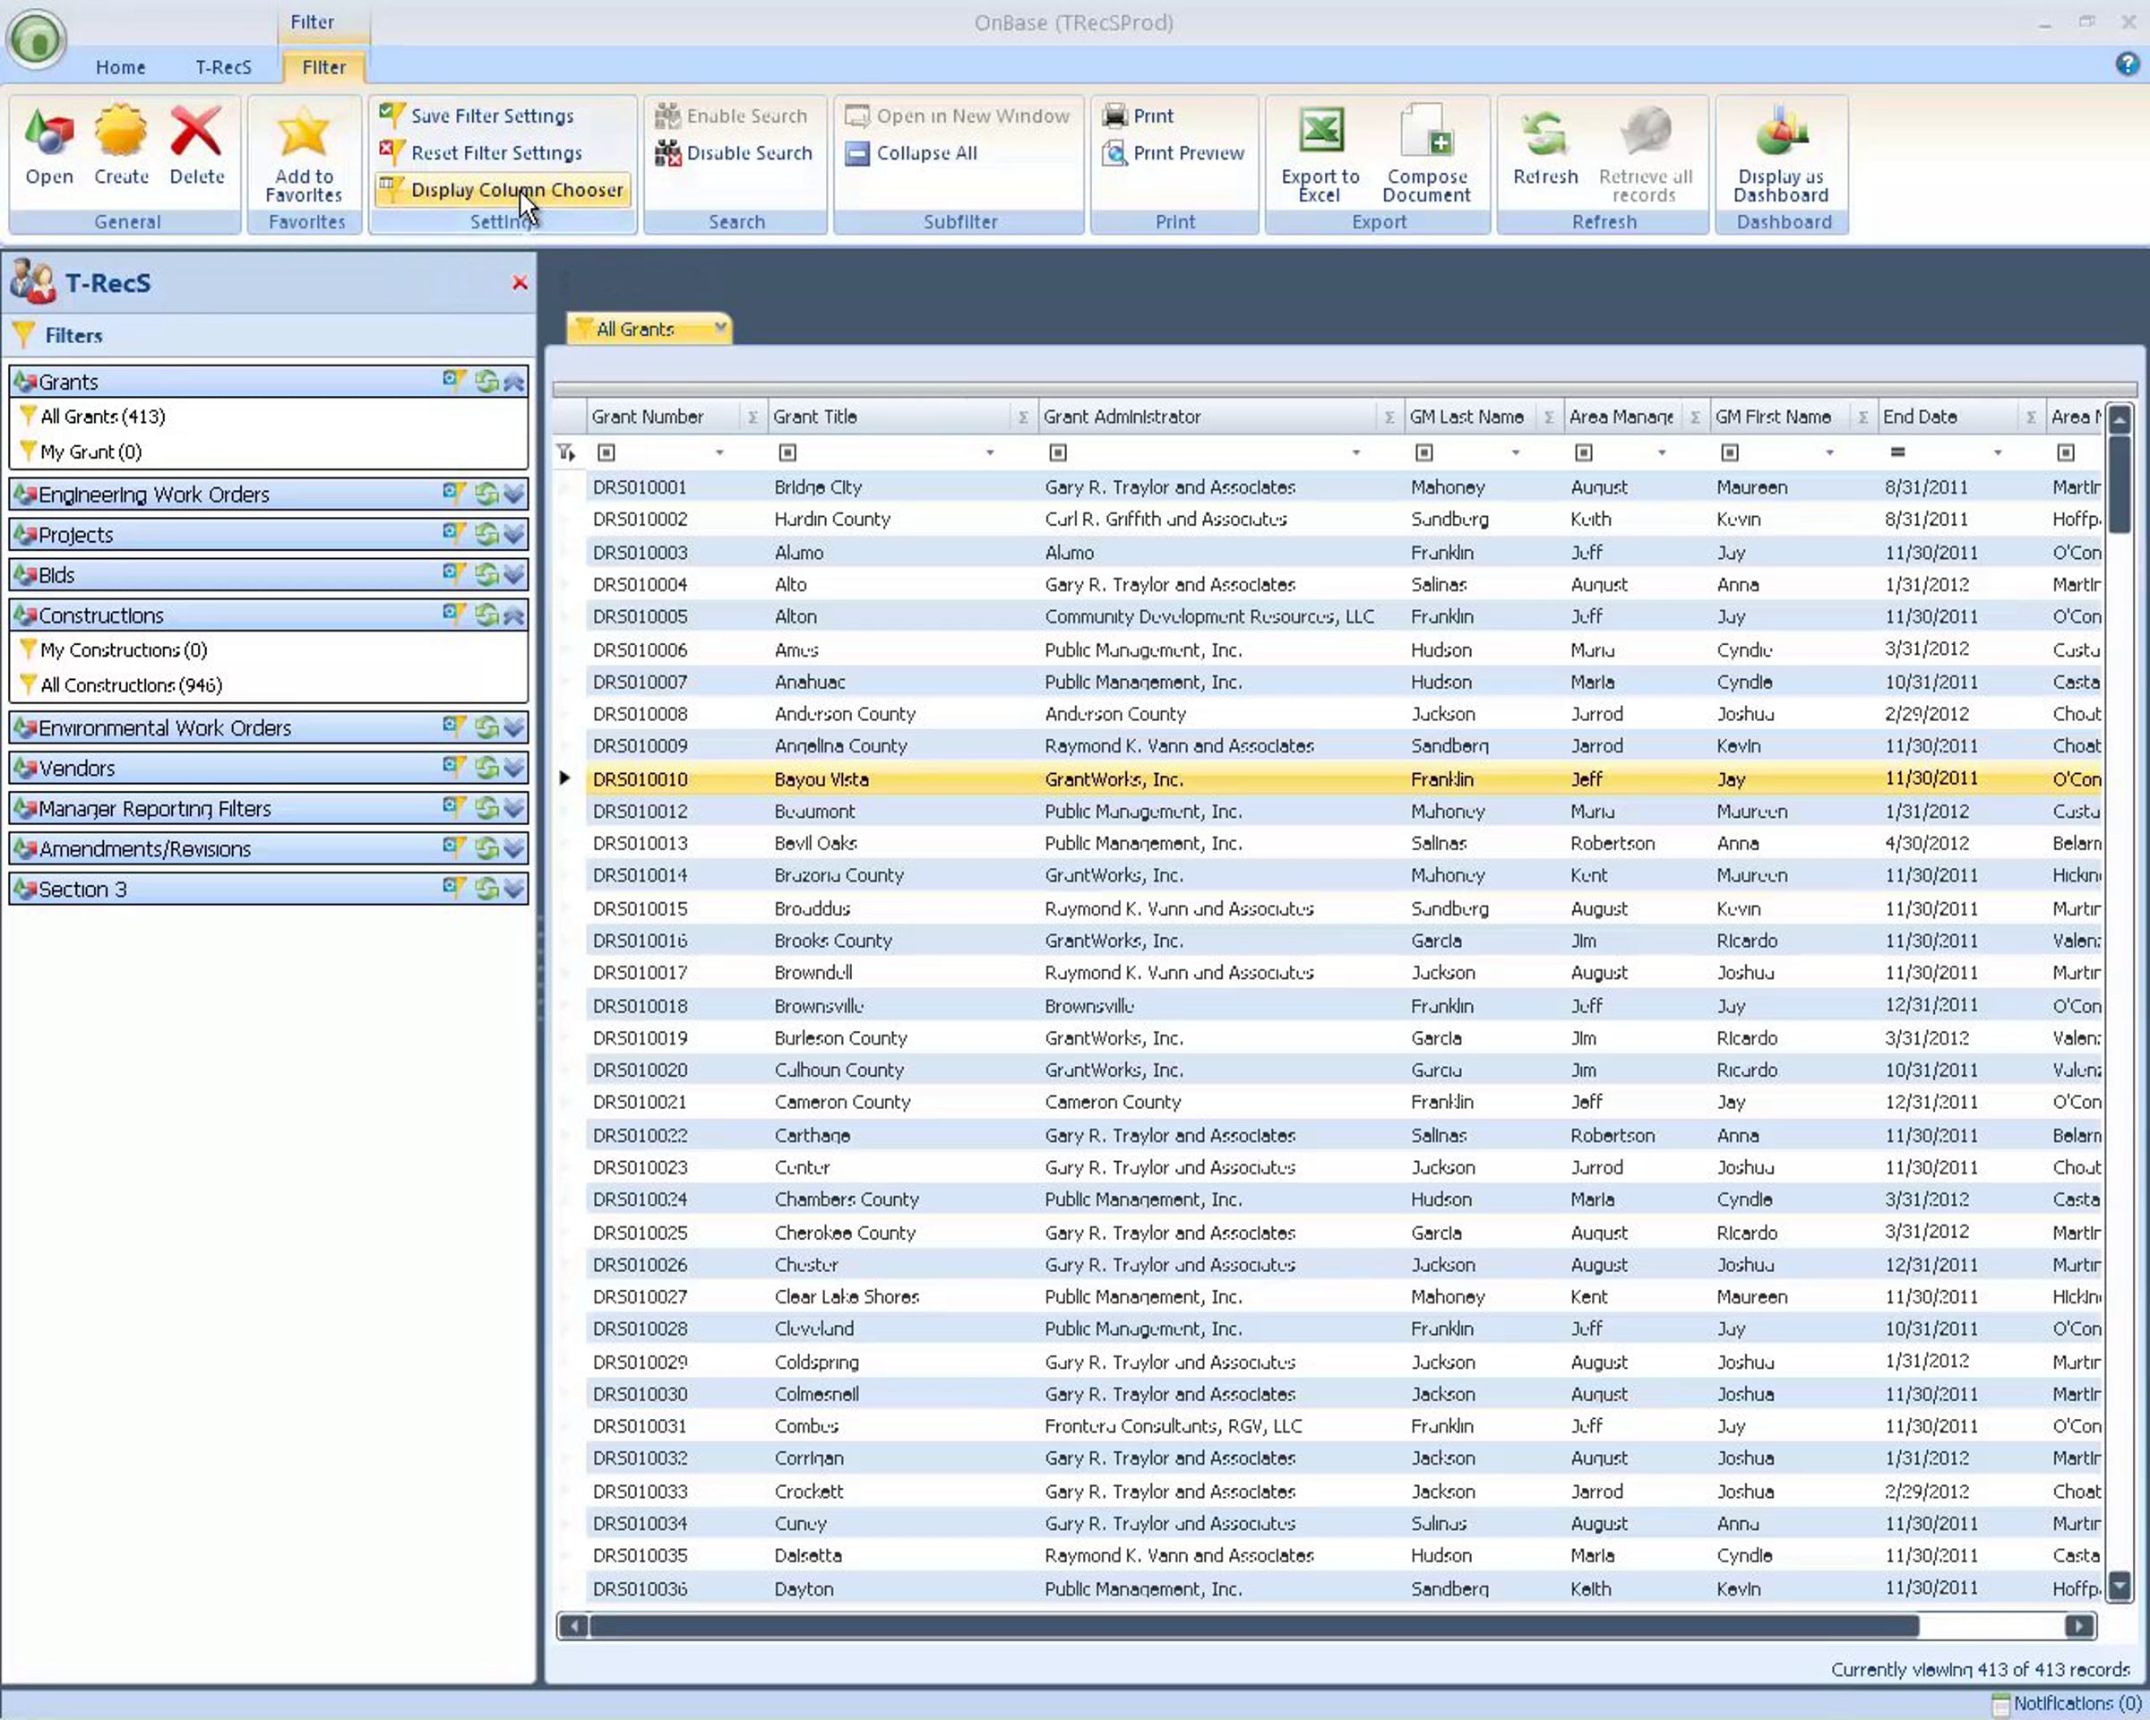Click the Grant Title column header
The width and height of the screenshot is (2150, 1720).
tap(900, 417)
